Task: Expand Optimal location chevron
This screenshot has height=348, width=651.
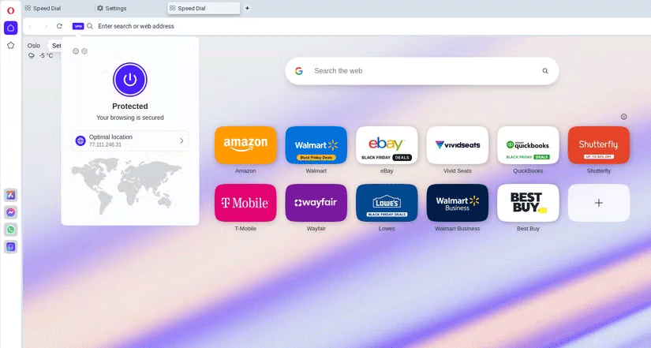Action: (x=181, y=140)
